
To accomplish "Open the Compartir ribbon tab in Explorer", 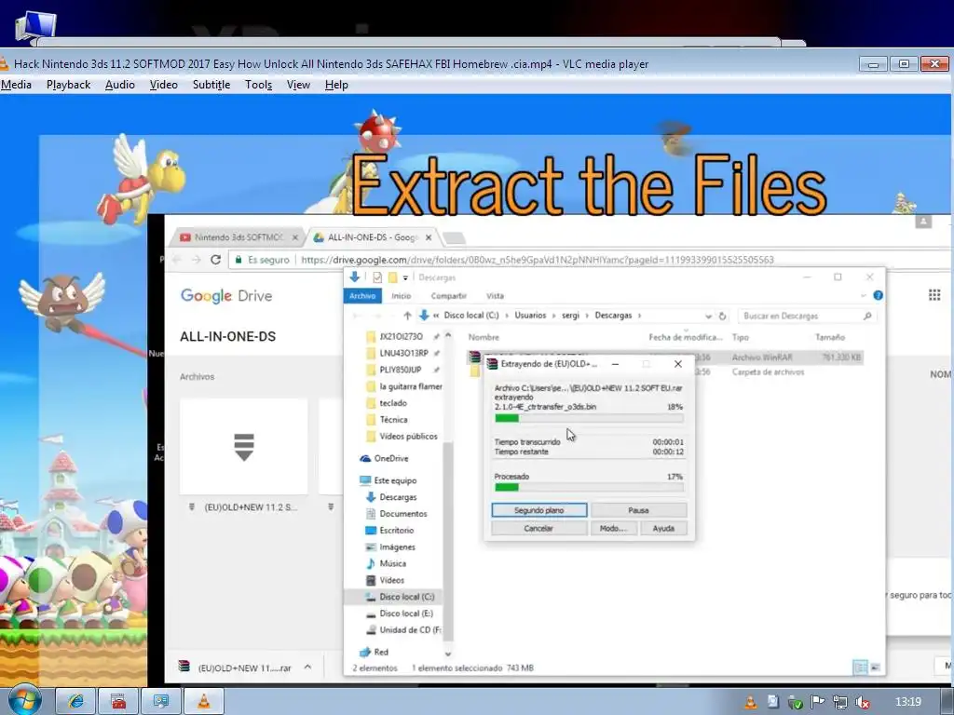I will (448, 296).
